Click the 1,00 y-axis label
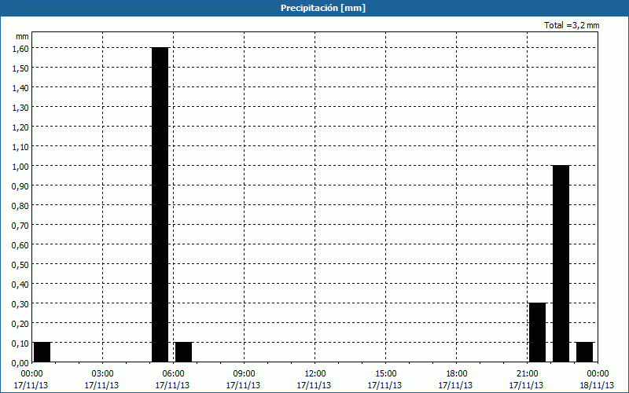Image resolution: width=629 pixels, height=393 pixels. (20, 167)
